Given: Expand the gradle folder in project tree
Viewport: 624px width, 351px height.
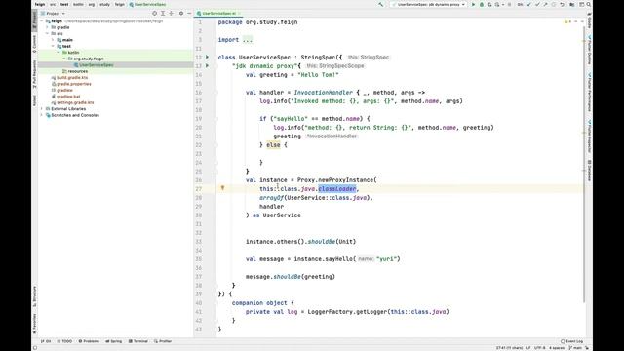Looking at the screenshot, I should (x=48, y=27).
